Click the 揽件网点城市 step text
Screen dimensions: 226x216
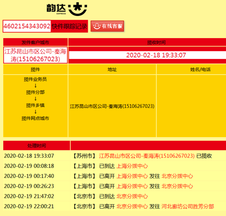35,118
